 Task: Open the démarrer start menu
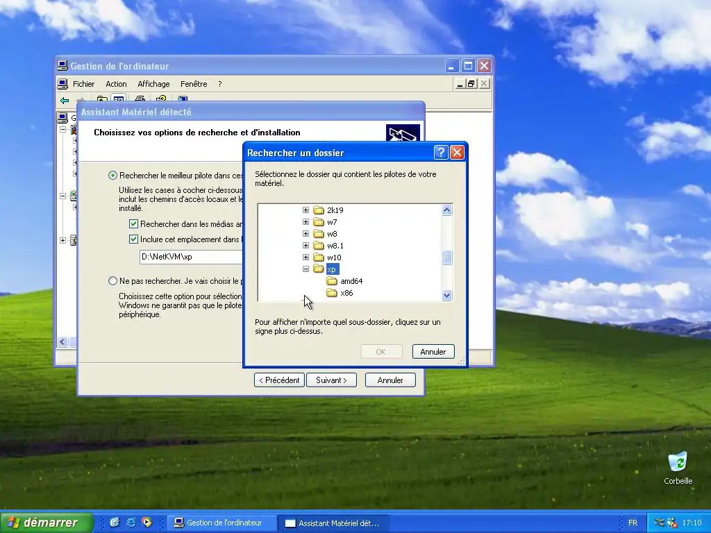47,523
